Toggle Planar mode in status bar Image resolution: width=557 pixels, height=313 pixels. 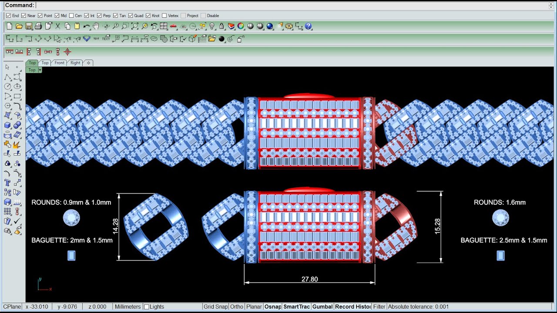(x=254, y=306)
